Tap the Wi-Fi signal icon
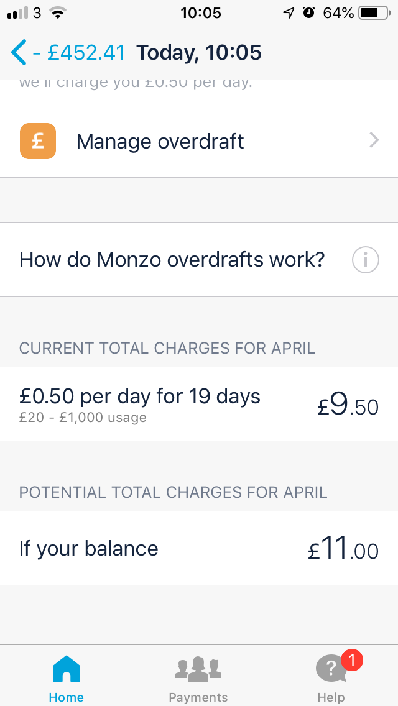The width and height of the screenshot is (398, 706). [x=58, y=12]
